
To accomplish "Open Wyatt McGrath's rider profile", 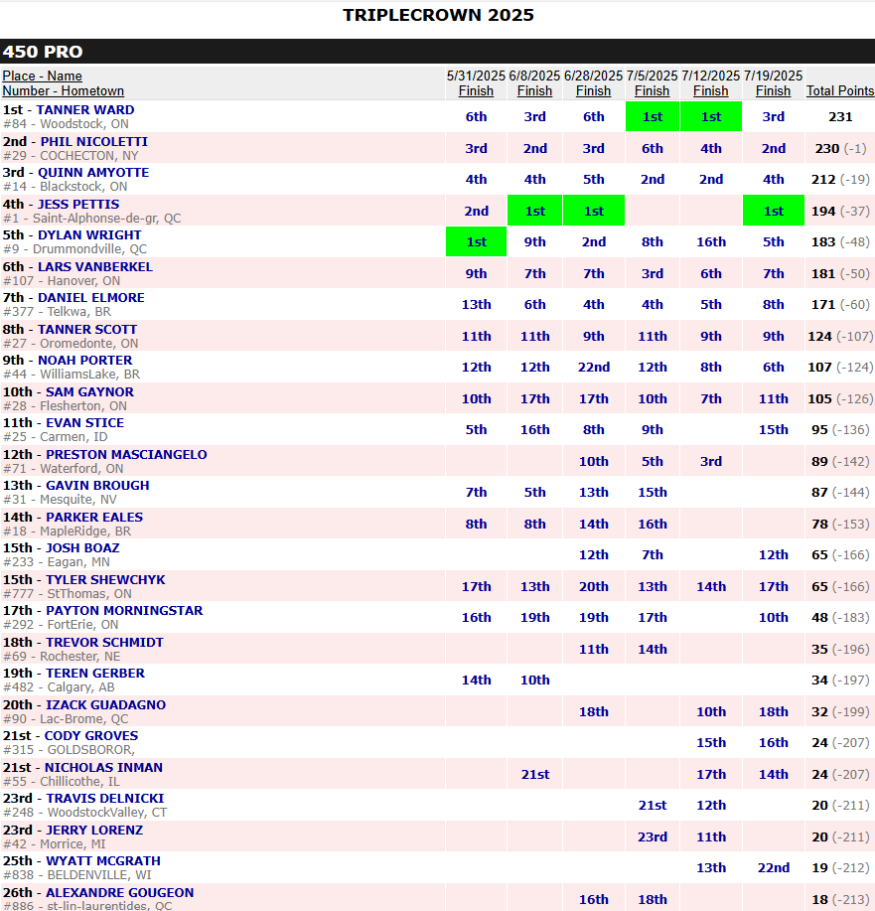I will tap(102, 861).
